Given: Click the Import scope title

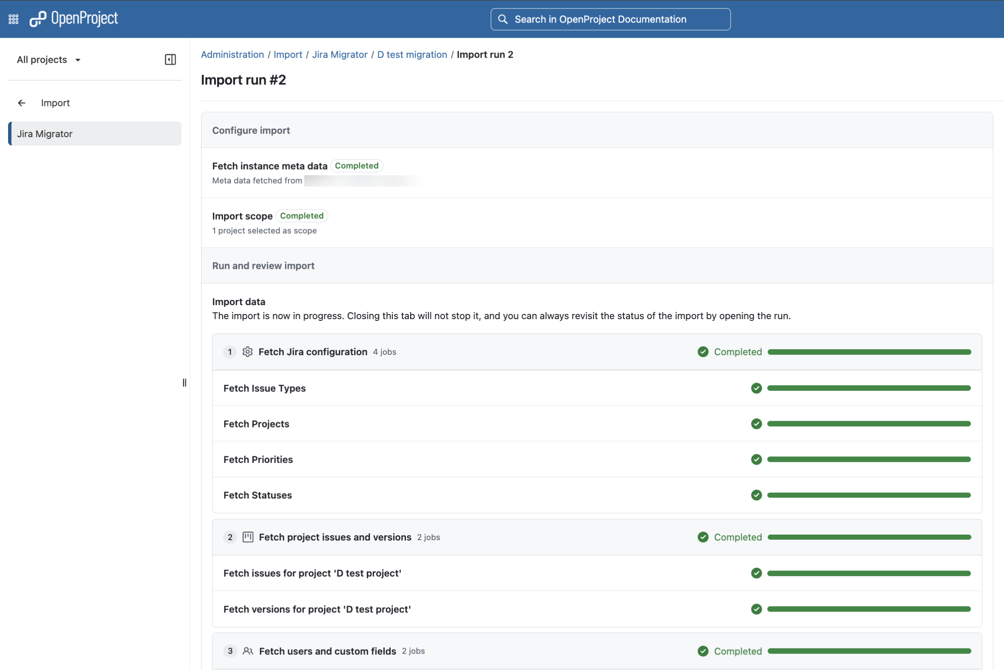Looking at the screenshot, I should [242, 216].
